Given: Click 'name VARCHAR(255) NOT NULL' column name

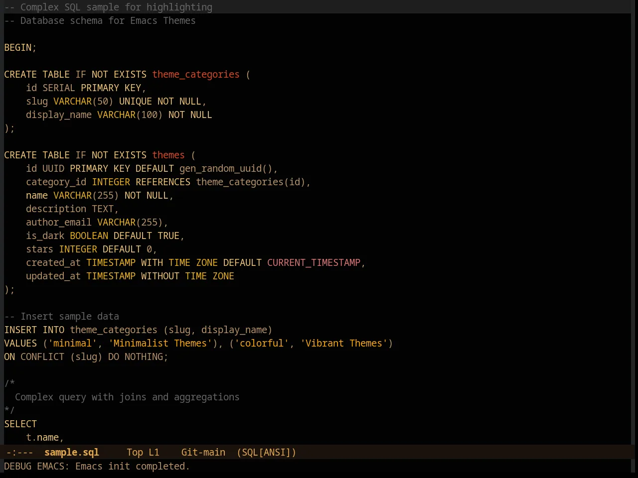Looking at the screenshot, I should point(37,195).
